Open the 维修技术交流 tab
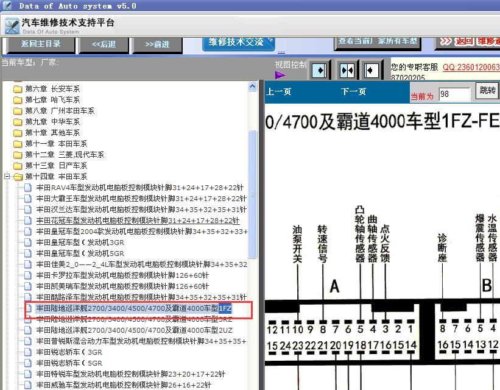 (x=238, y=43)
